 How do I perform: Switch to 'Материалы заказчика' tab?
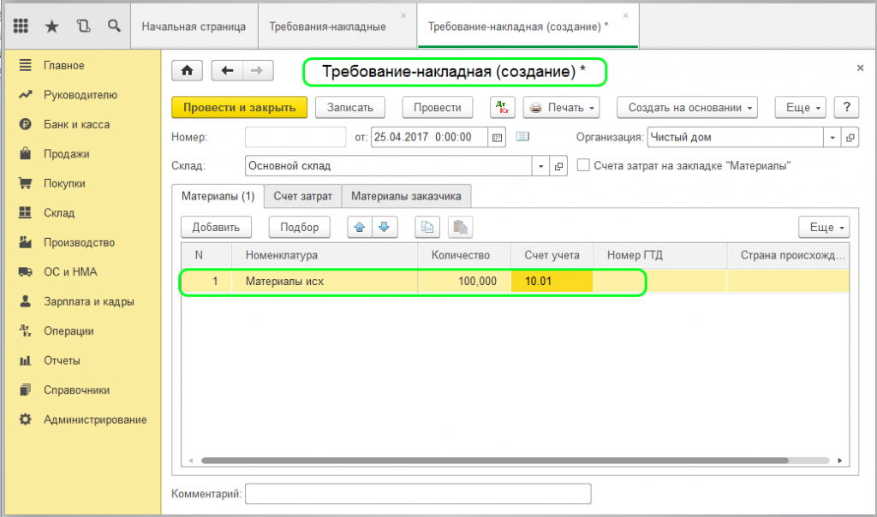tap(406, 196)
